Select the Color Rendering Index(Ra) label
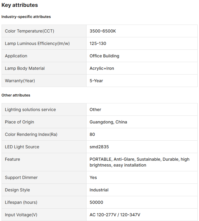This screenshot has height=221, width=199. point(31,135)
